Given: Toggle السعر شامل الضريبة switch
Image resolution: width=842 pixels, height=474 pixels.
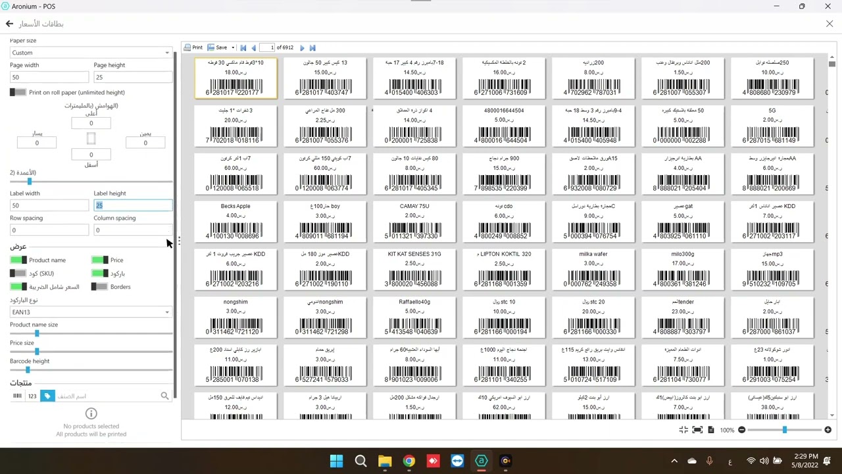Looking at the screenshot, I should click(18, 286).
